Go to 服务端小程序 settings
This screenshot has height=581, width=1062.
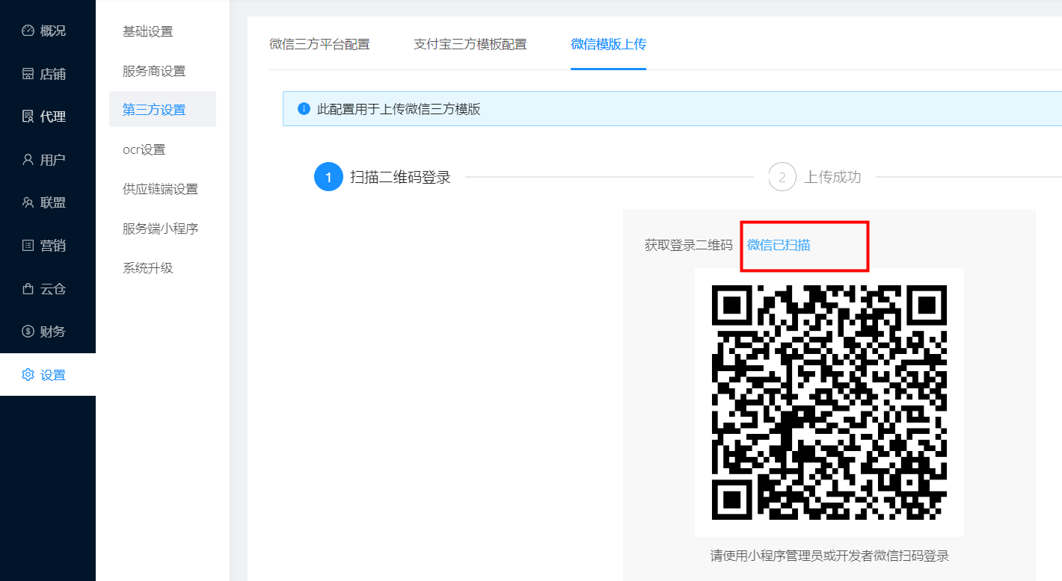tap(162, 229)
